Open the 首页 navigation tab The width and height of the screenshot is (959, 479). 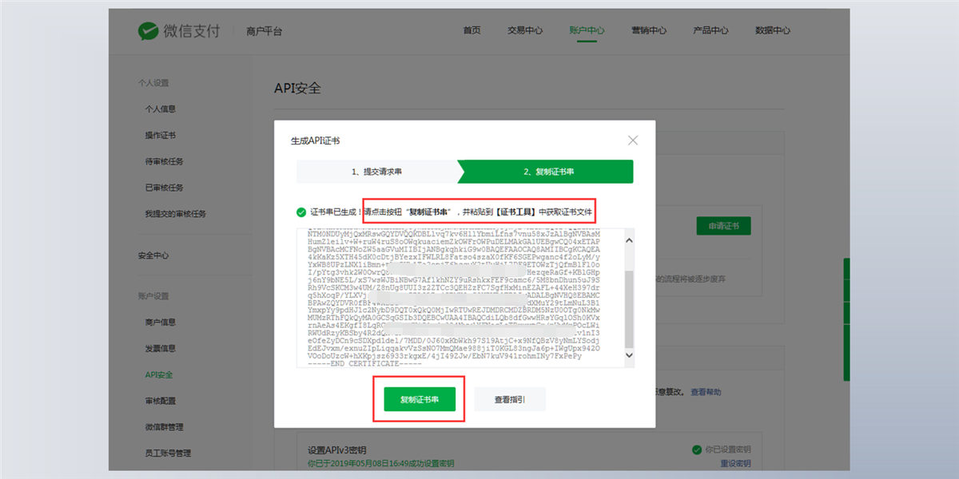472,30
